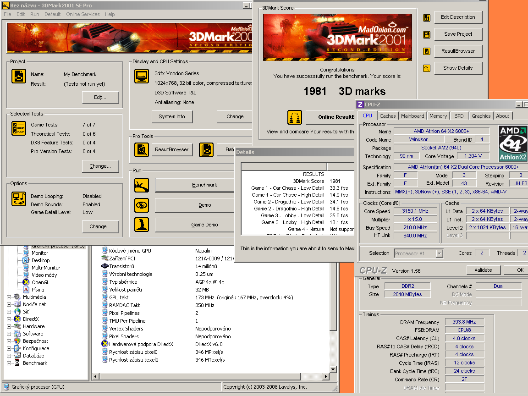Click the Game Demo joystick icon

click(142, 225)
